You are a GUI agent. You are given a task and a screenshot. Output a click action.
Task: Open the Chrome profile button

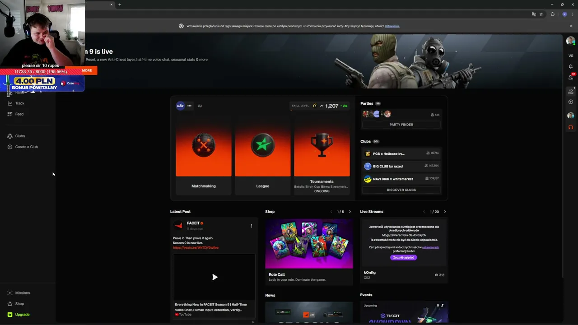click(x=564, y=14)
